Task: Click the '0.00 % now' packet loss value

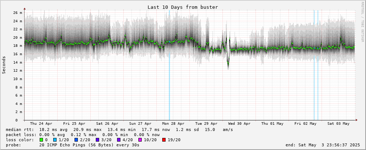Action: coord(147,135)
